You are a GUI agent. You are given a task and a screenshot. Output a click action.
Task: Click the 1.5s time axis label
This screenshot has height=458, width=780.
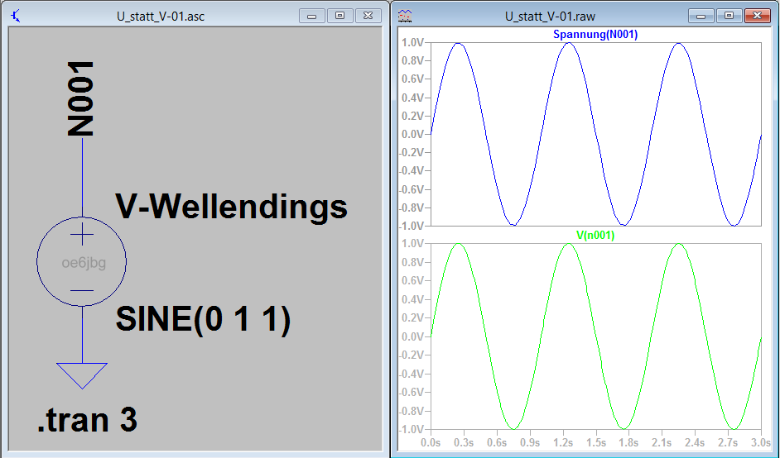click(x=596, y=442)
